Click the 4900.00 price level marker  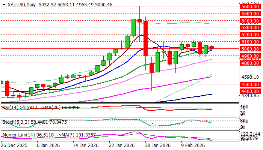pyautogui.click(x=251, y=56)
